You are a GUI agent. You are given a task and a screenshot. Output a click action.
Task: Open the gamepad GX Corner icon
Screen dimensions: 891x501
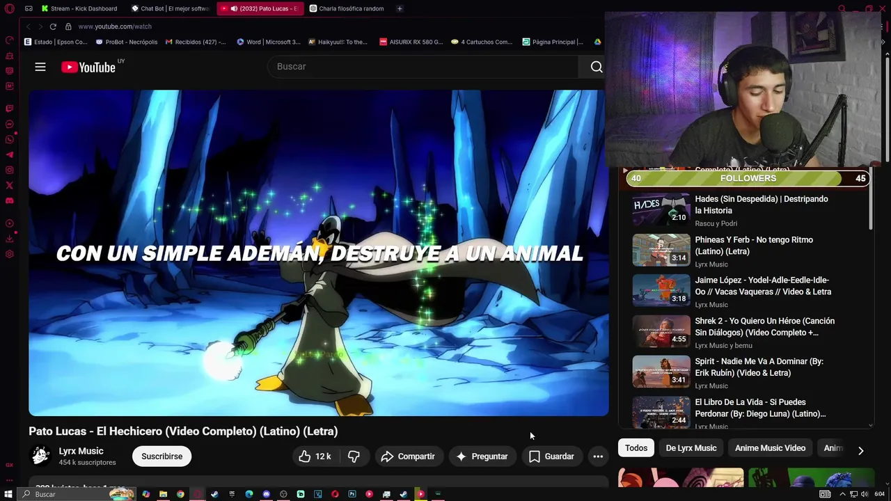point(29,8)
